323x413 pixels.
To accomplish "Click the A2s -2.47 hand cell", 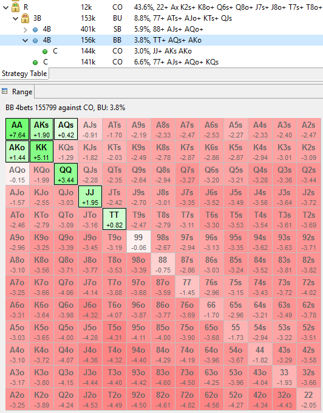I will pos(308,129).
